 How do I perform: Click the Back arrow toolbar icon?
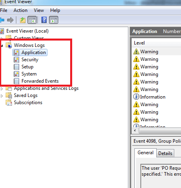click(2, 20)
